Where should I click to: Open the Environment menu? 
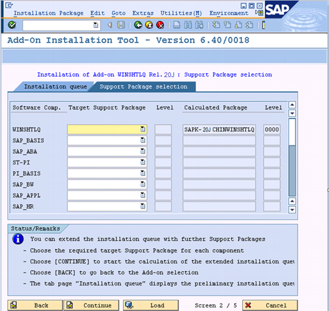pyautogui.click(x=229, y=13)
